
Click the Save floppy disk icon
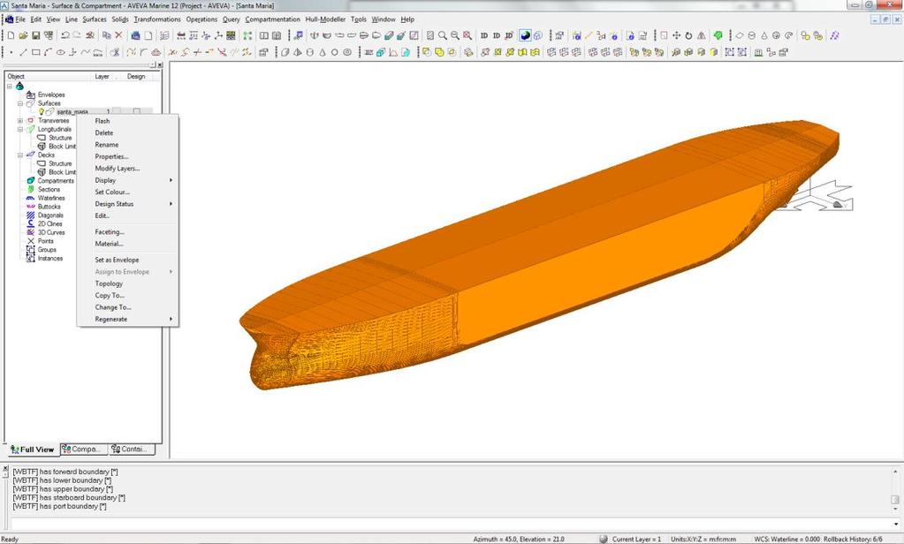(35, 35)
